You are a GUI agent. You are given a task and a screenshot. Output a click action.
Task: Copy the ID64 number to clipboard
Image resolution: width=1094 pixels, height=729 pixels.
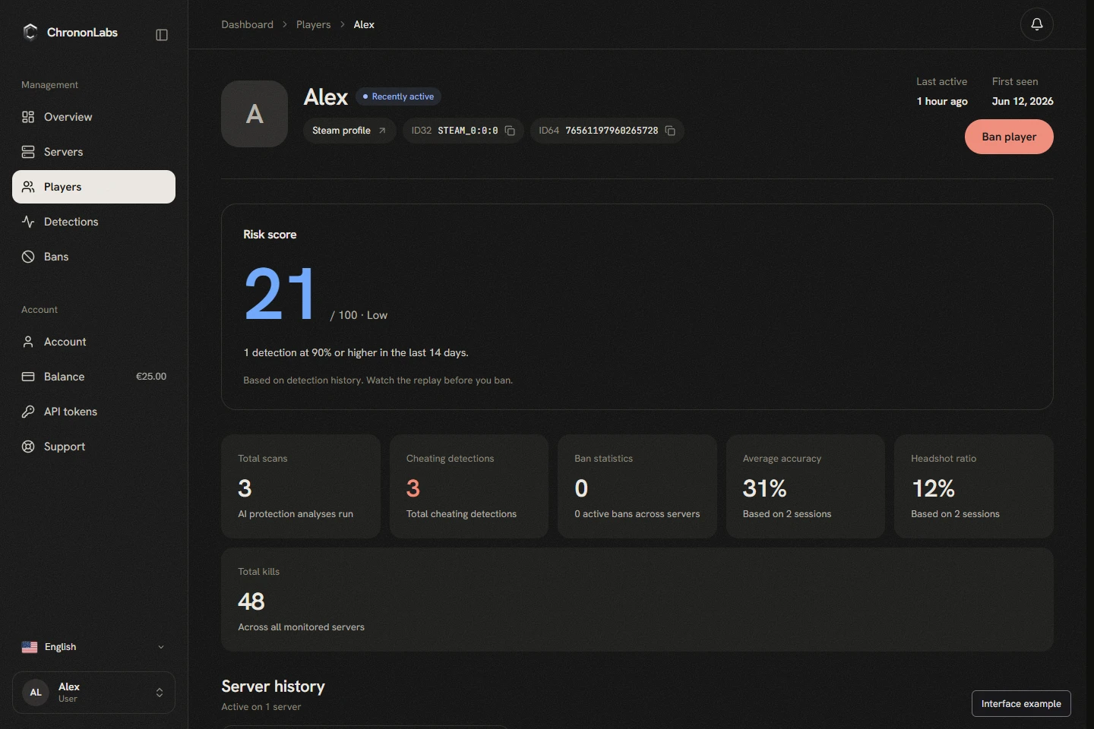(x=670, y=131)
